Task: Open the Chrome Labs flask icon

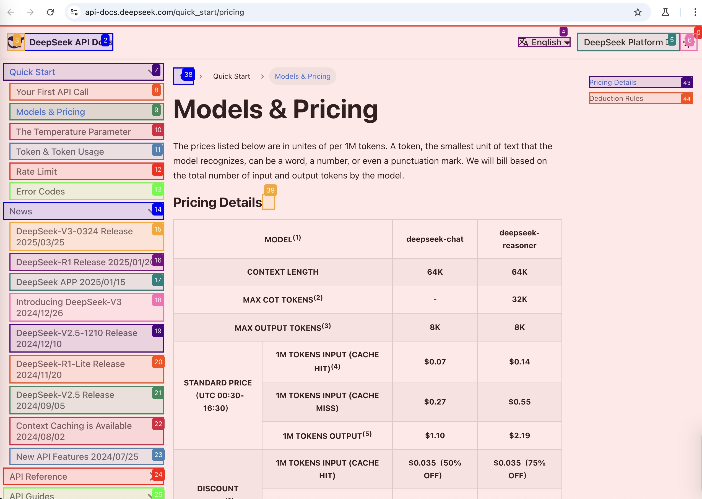Action: 665,12
